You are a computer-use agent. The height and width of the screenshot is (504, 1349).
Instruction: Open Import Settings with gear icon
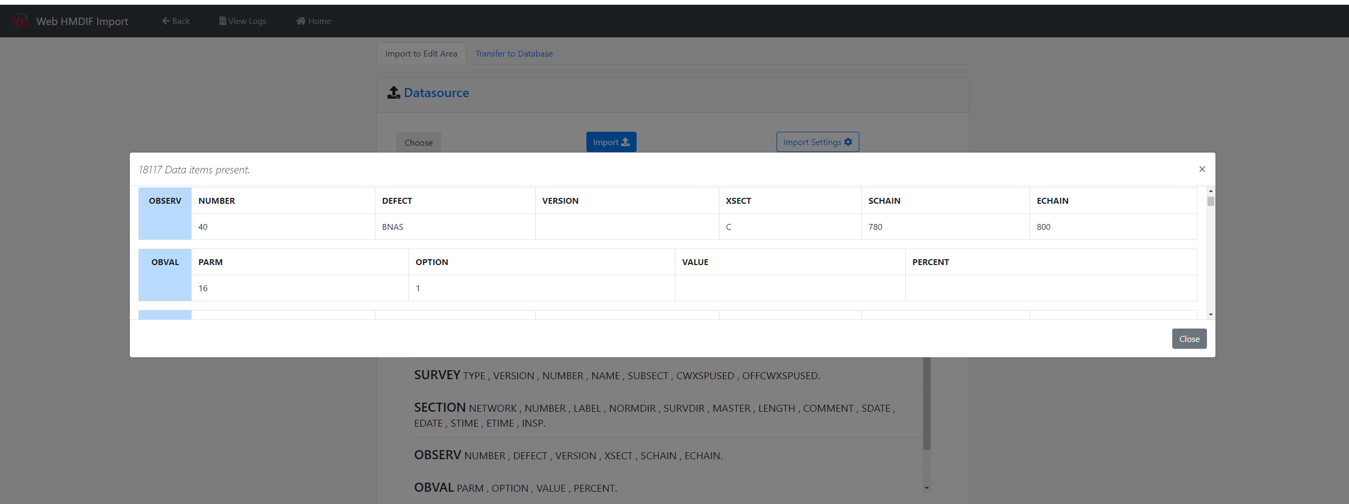coord(817,142)
